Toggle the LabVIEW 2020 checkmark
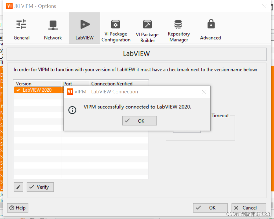Image resolution: width=274 pixels, height=219 pixels. coord(18,90)
